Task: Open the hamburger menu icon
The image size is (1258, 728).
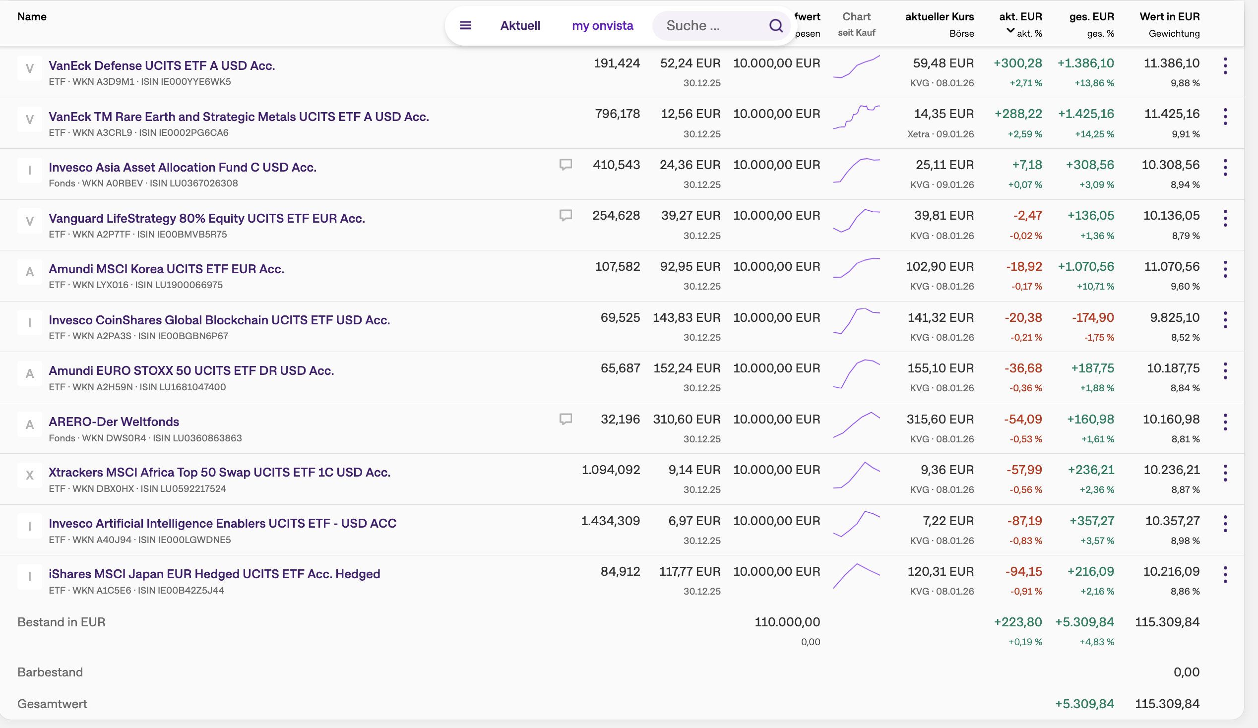Action: (x=465, y=25)
